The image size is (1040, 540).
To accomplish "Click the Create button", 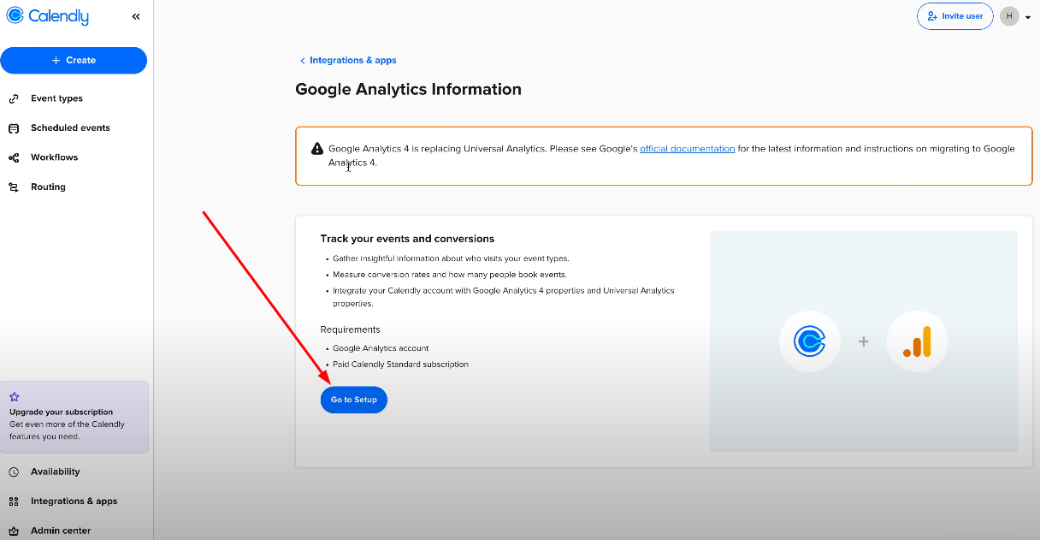I will coord(74,60).
